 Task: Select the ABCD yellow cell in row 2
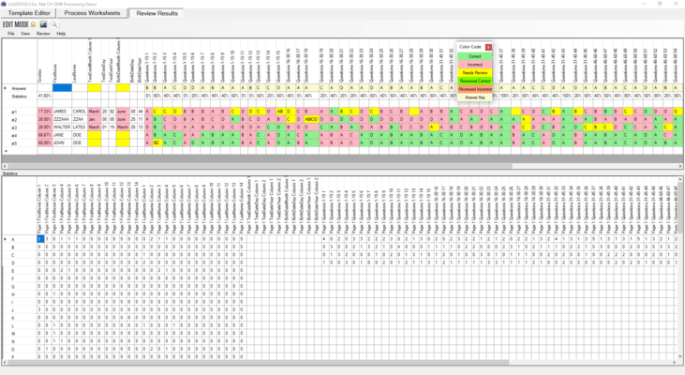tap(311, 119)
